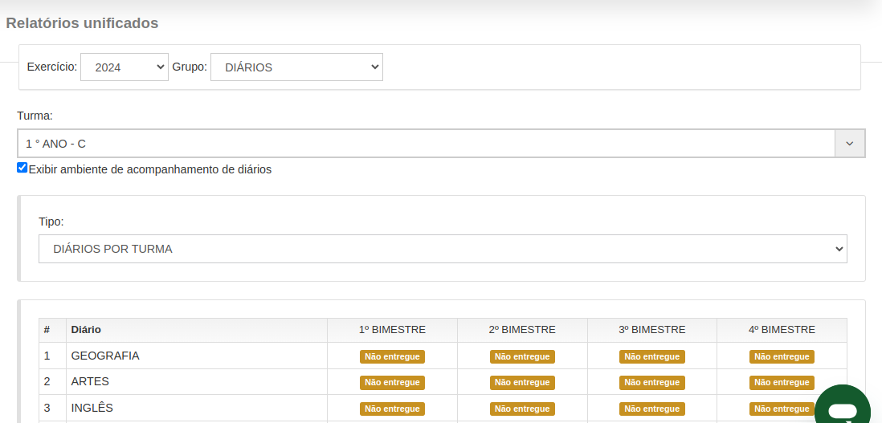882x423 pixels.
Task: Click the Grupo label
Action: coord(190,67)
